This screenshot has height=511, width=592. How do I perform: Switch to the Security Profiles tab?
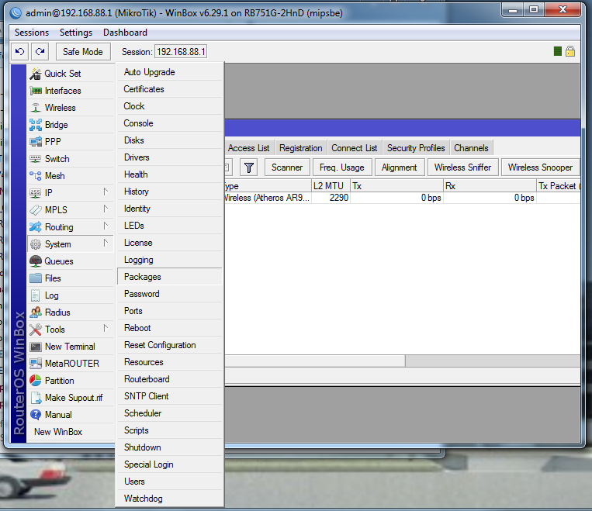416,148
